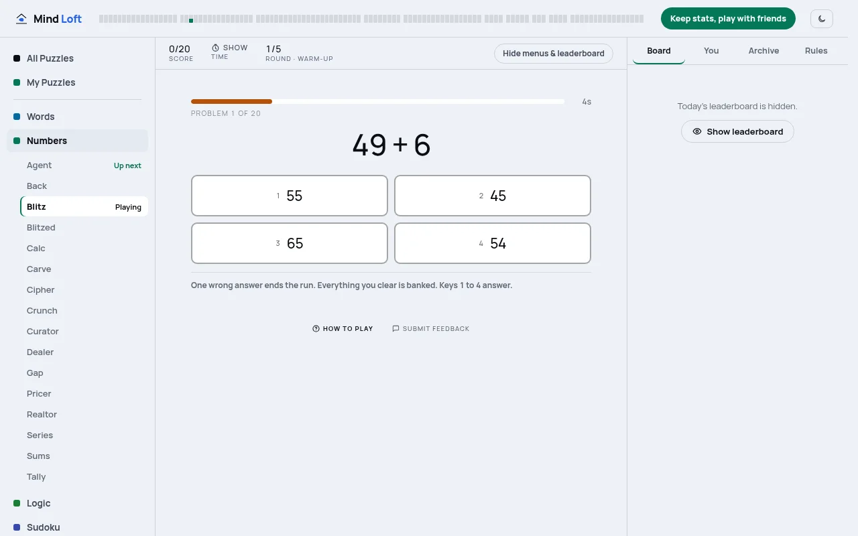Image resolution: width=858 pixels, height=536 pixels.
Task: Choose answer 54
Action: pyautogui.click(x=493, y=243)
